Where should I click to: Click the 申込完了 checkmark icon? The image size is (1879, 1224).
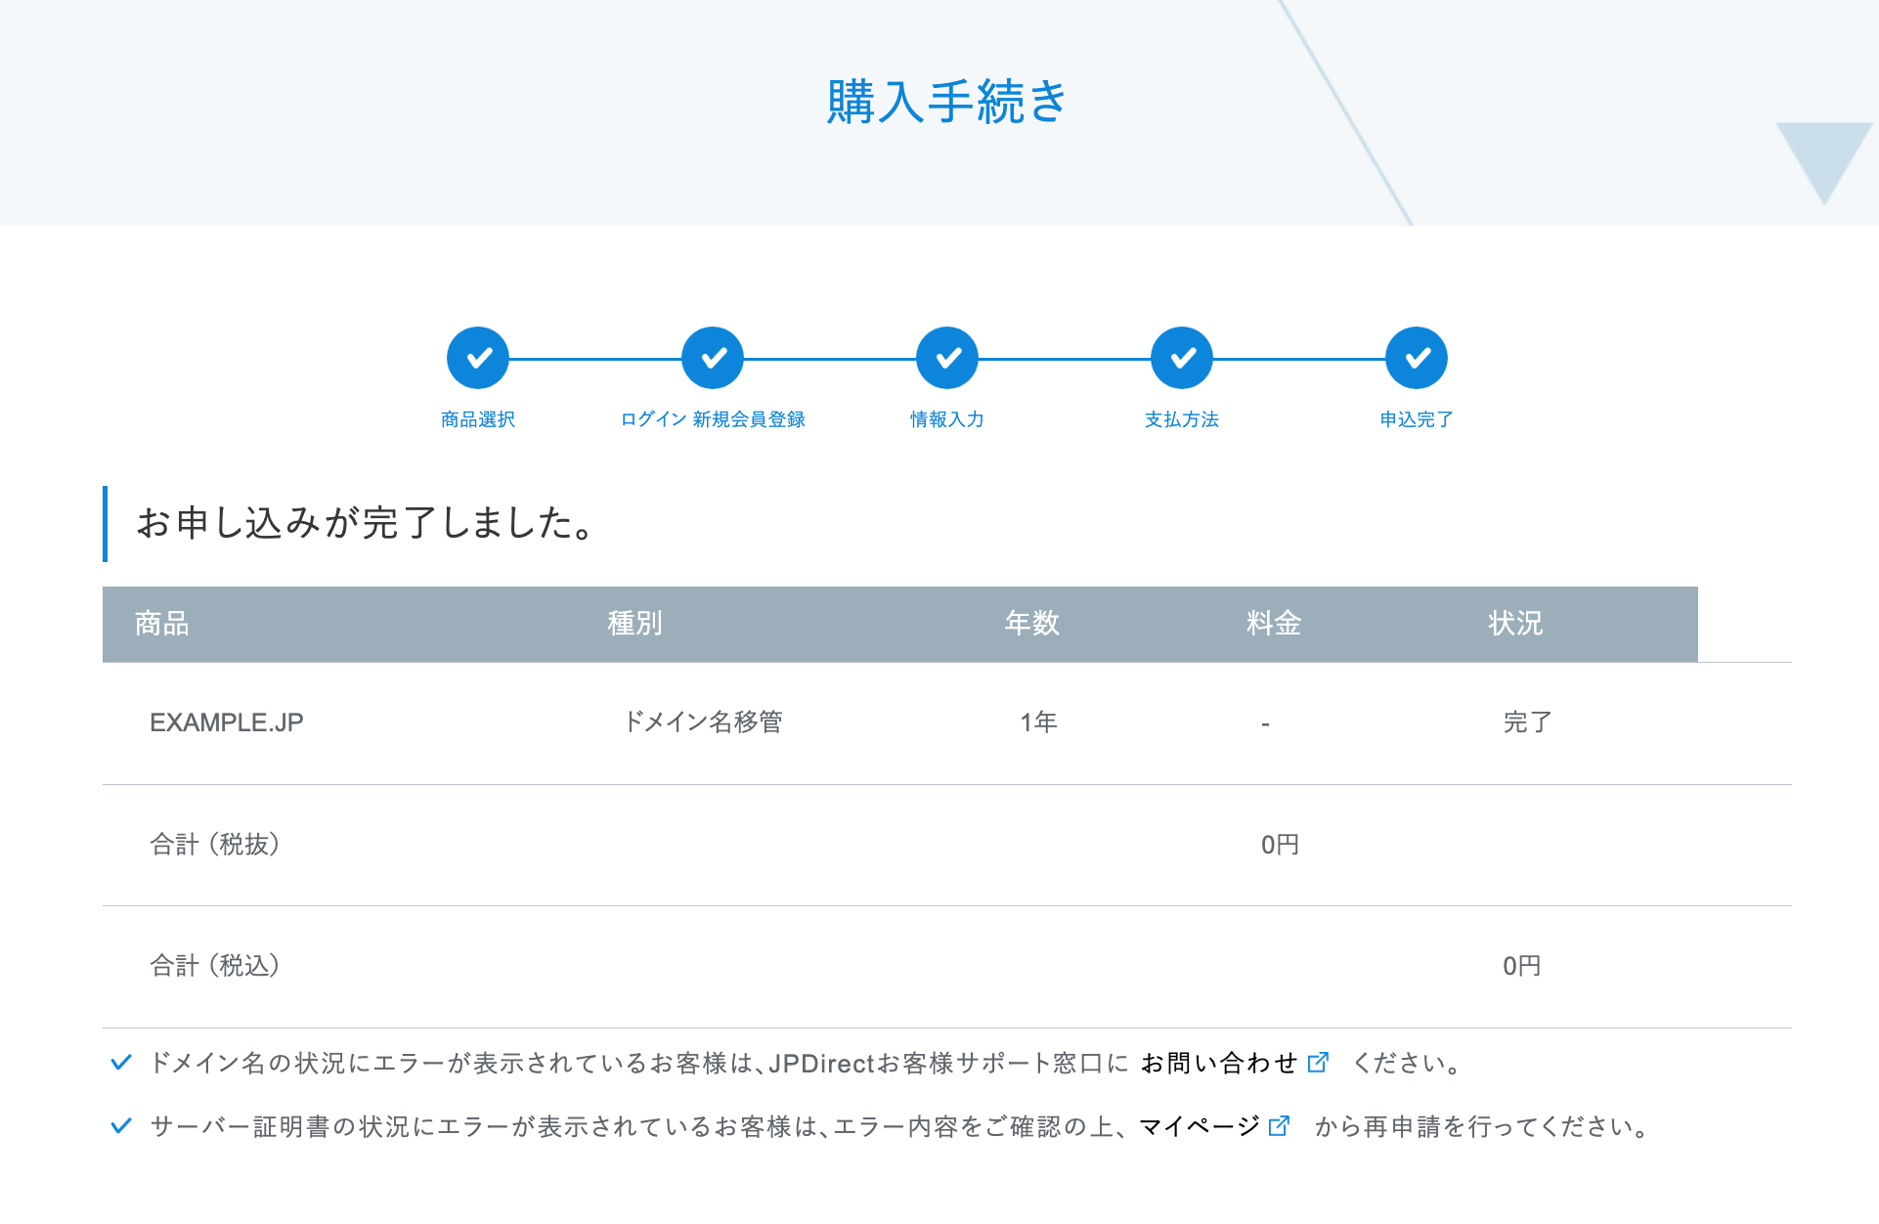pyautogui.click(x=1416, y=357)
